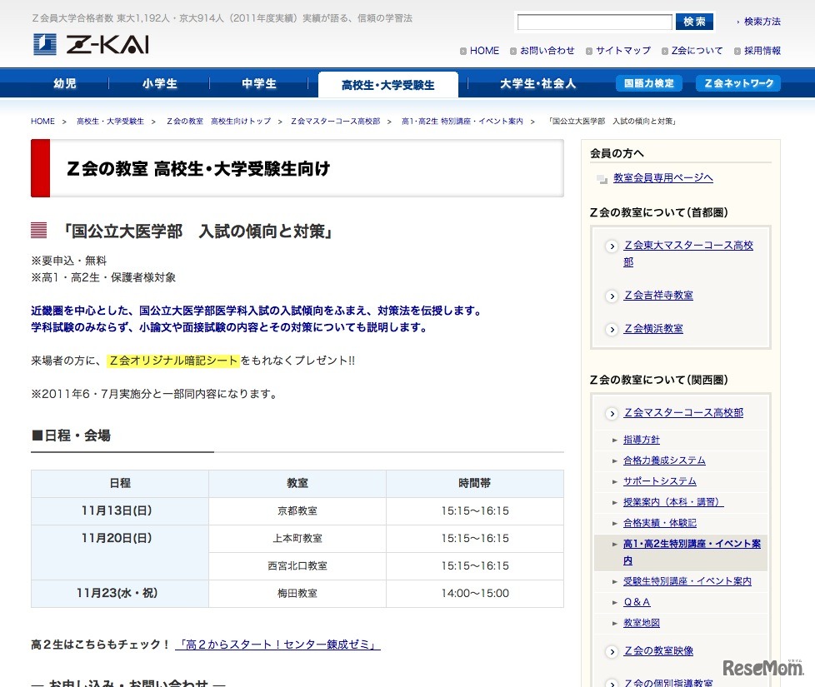Viewport: 815px width, 687px height.
Task: Go to the 大学生・社会人 tab
Action: coord(537,84)
